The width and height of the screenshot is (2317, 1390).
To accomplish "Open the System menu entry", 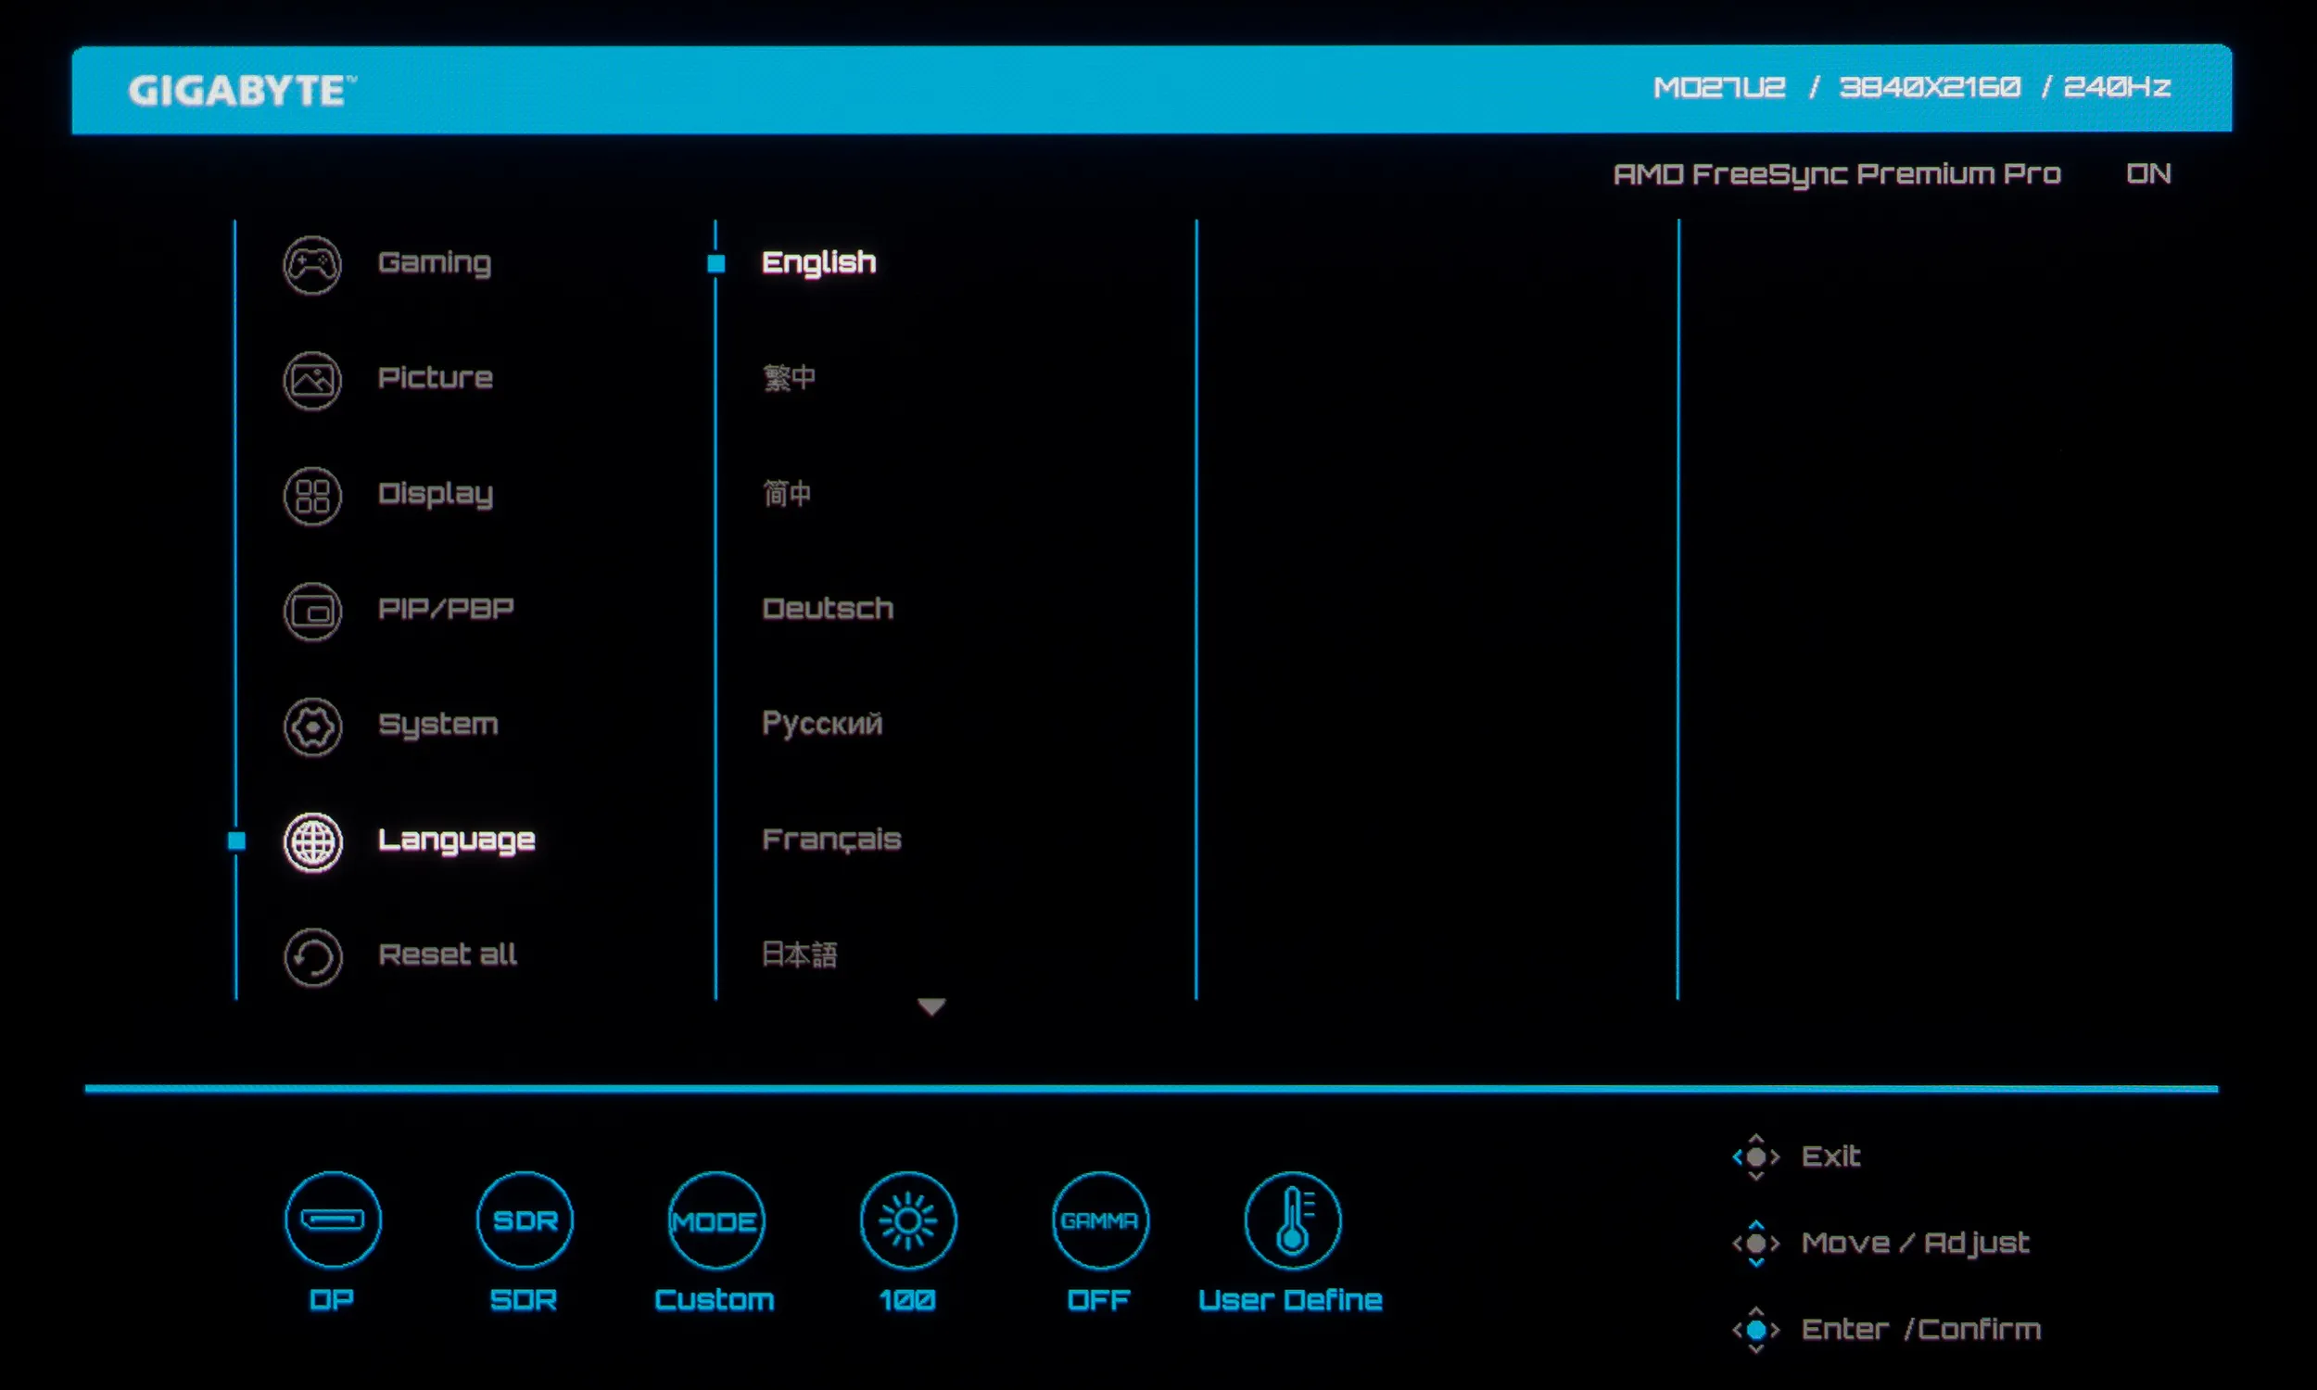I will point(437,725).
